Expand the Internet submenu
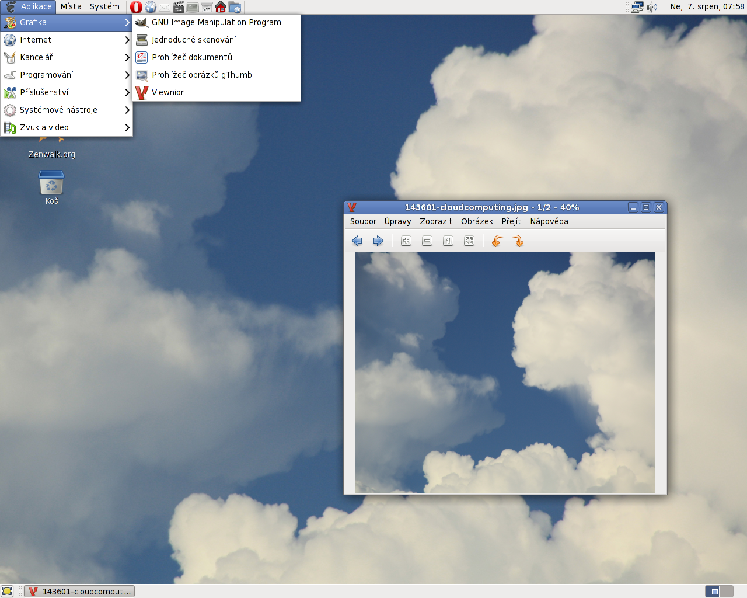This screenshot has width=747, height=598. tap(67, 40)
